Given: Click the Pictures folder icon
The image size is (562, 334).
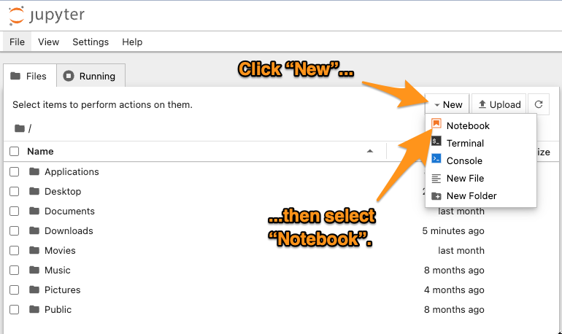Looking at the screenshot, I should pos(34,290).
